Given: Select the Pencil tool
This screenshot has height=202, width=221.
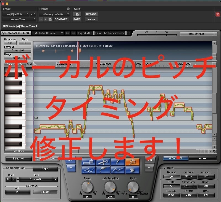Looking at the screenshot, I should coord(118,162).
